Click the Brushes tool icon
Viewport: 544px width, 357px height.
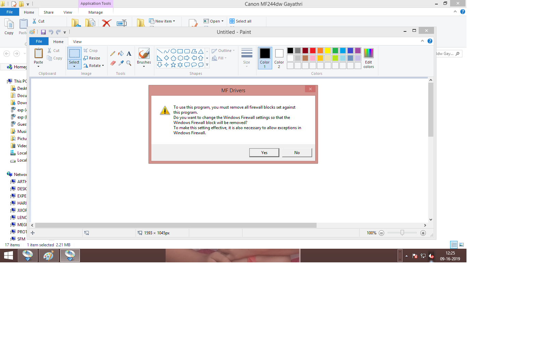[x=144, y=54]
